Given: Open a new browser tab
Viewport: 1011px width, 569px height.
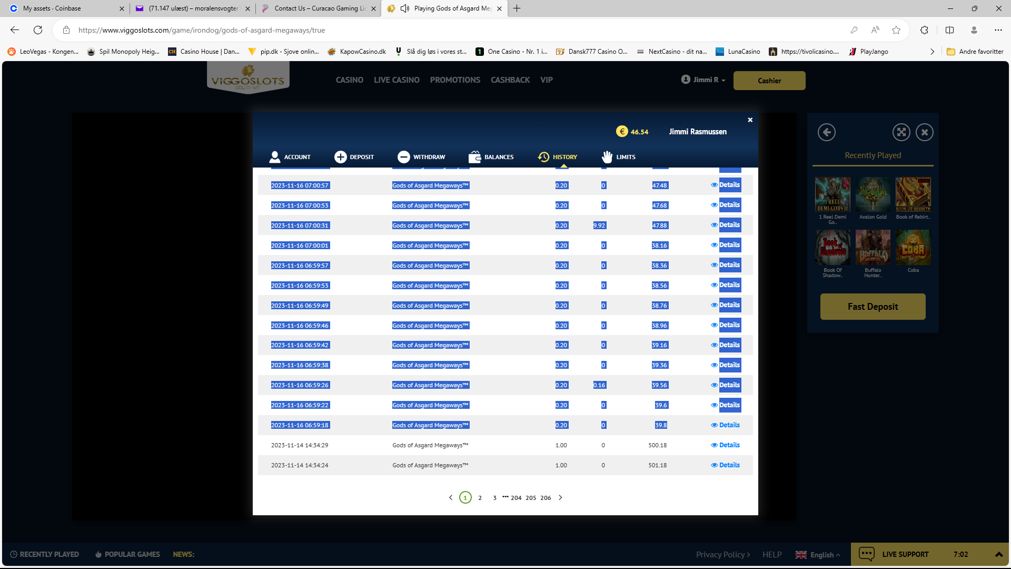Looking at the screenshot, I should click(517, 8).
